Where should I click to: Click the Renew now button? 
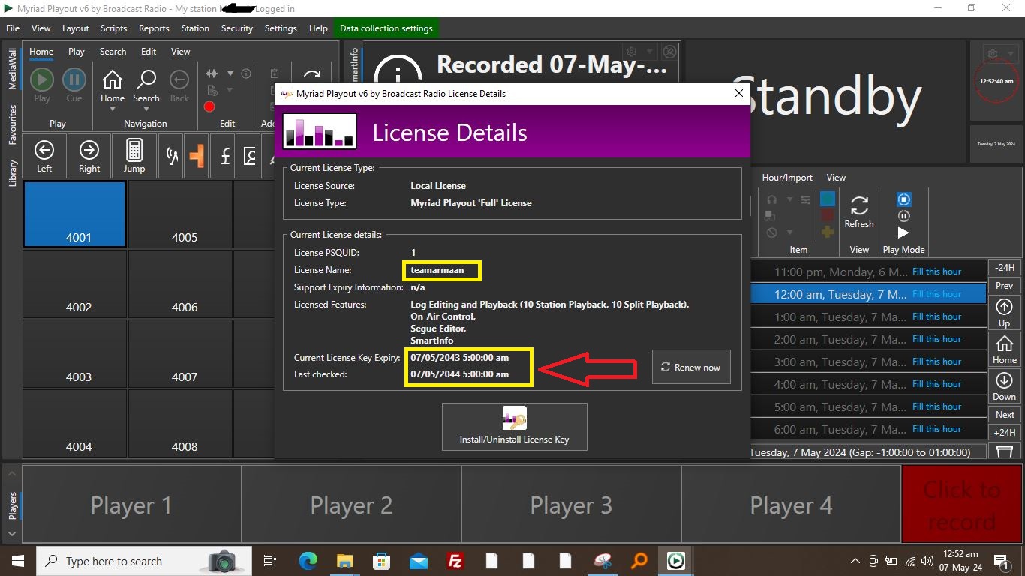(691, 367)
